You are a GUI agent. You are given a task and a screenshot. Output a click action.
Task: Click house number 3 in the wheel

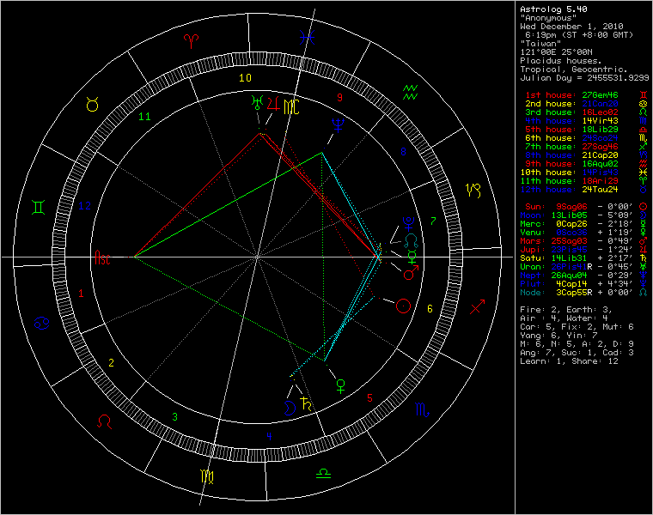(x=175, y=416)
